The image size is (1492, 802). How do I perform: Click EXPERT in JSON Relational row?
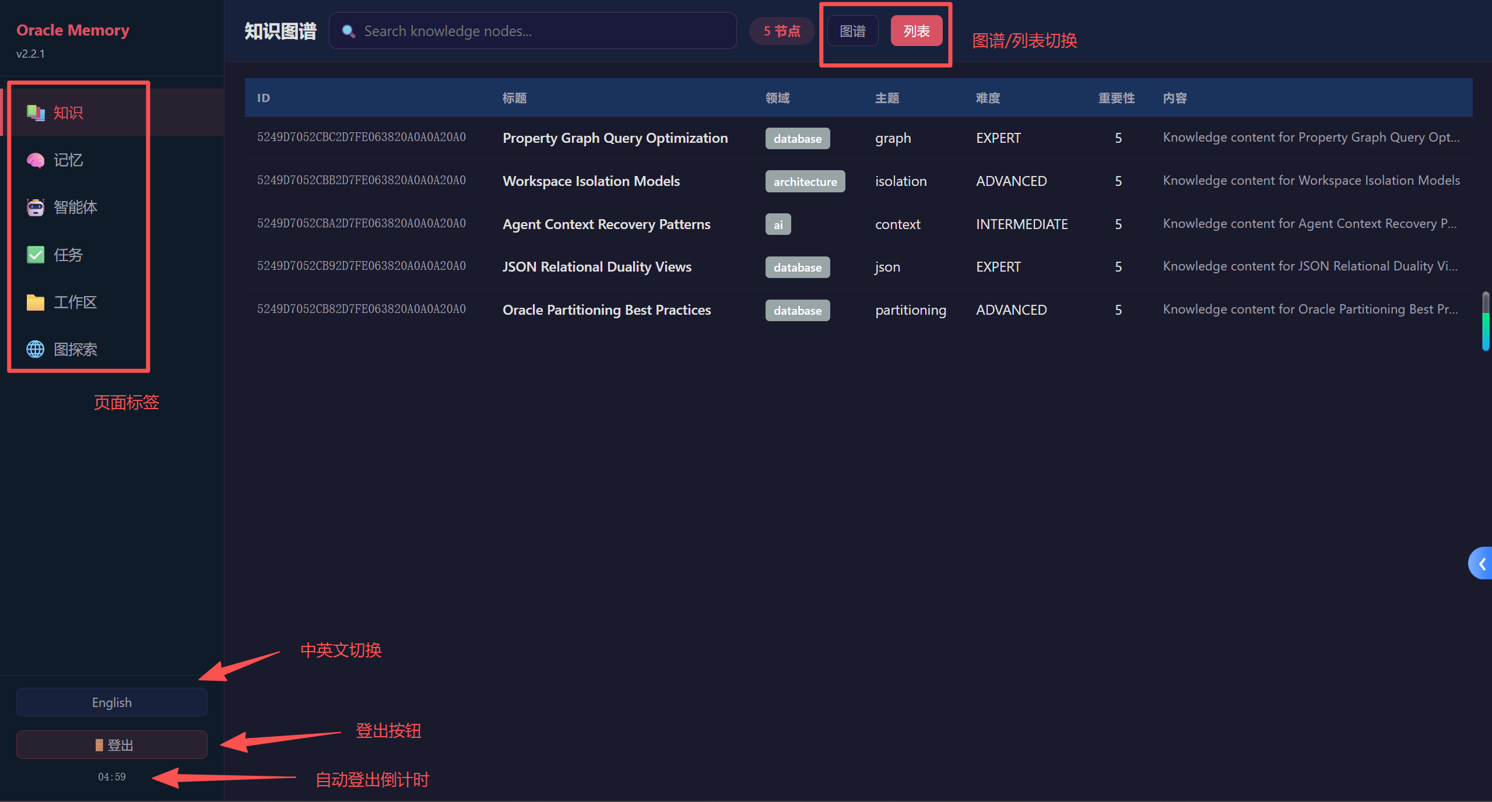pyautogui.click(x=998, y=267)
